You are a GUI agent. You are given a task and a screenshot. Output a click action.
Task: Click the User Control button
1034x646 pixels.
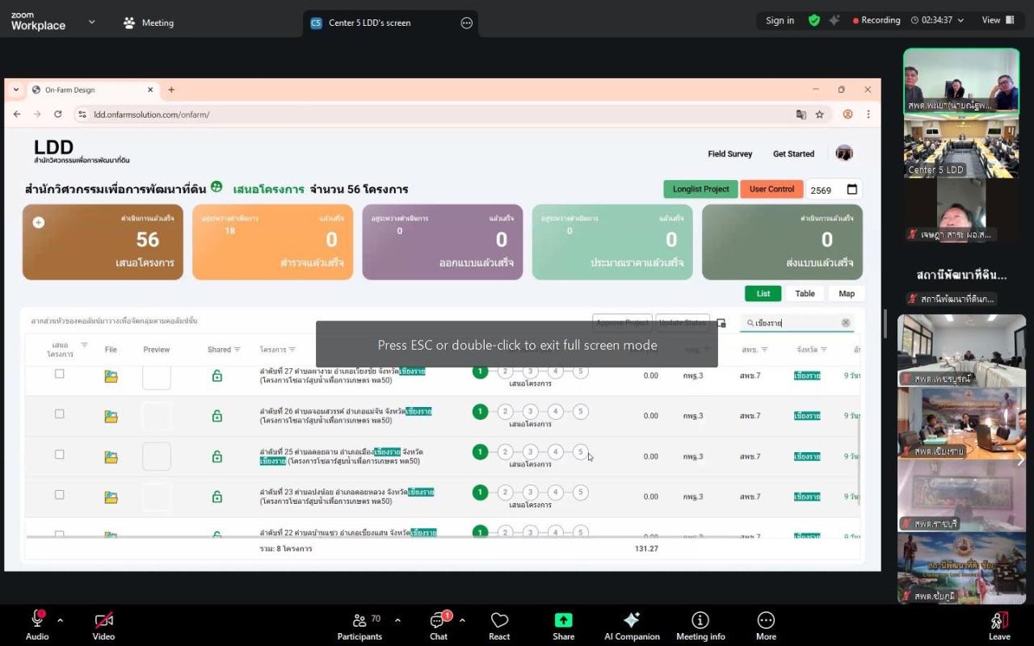coord(771,189)
